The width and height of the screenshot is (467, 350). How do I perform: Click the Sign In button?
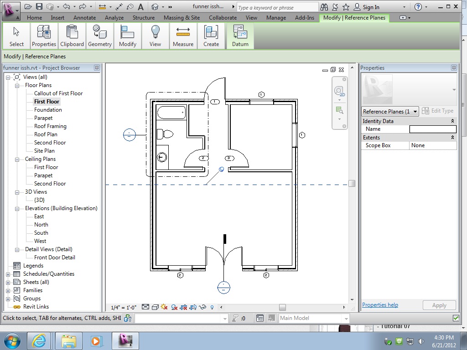367,7
